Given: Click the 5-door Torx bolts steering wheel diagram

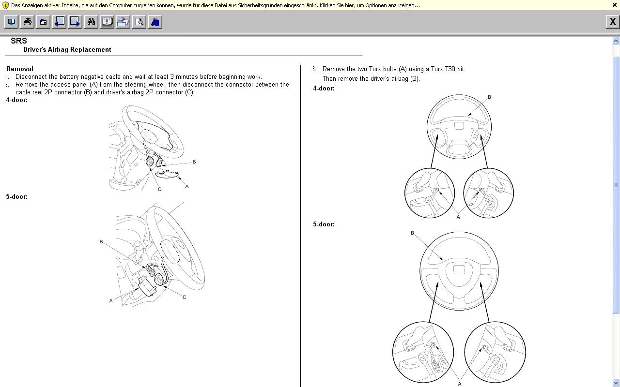Looking at the screenshot, I should [459, 308].
